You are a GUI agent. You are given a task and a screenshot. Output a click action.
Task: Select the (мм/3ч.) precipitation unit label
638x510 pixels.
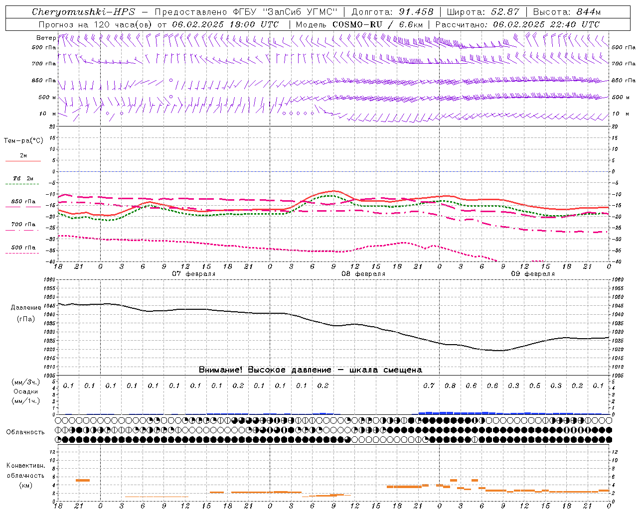coord(26,382)
